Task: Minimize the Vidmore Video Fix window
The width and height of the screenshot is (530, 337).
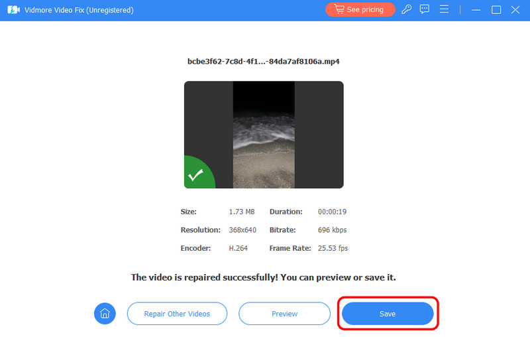Action: tap(476, 10)
